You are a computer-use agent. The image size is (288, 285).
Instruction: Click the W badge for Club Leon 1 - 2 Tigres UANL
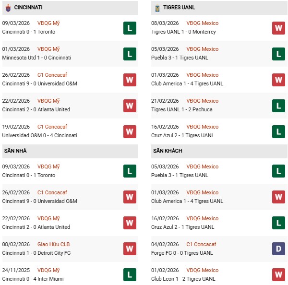tap(278, 275)
